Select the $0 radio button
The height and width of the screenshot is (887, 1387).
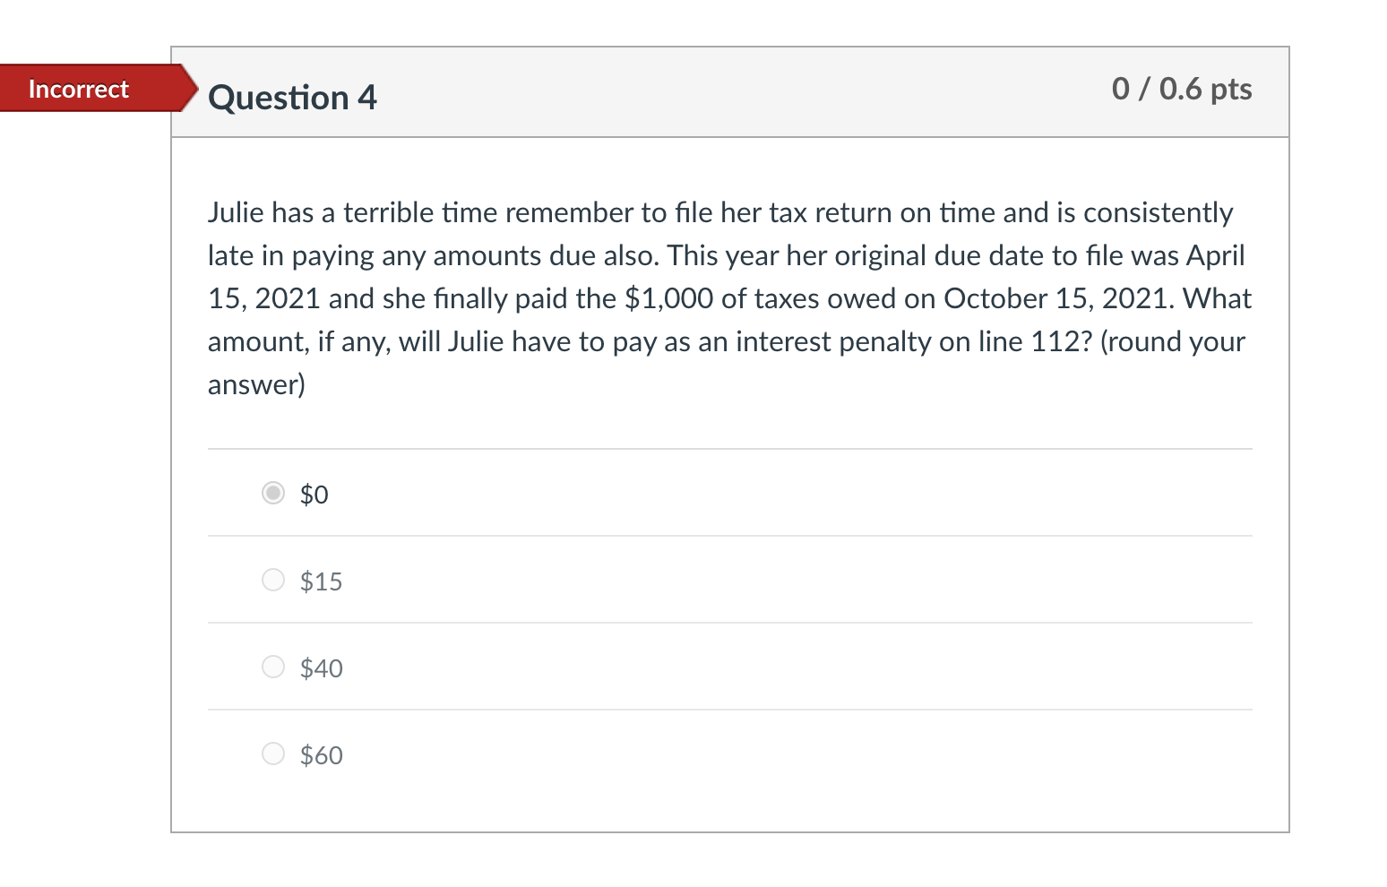tap(272, 493)
